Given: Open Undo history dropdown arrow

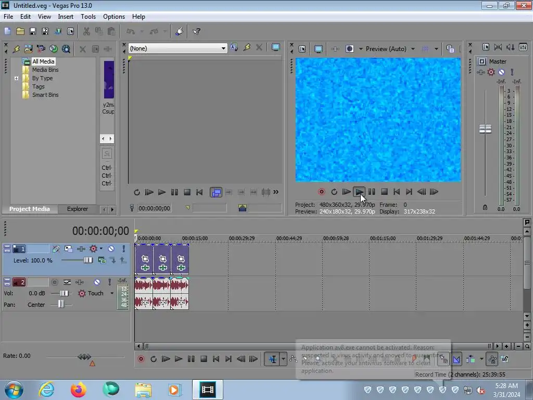Looking at the screenshot, I should [142, 31].
